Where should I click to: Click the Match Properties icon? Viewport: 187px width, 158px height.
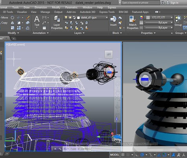pyautogui.click(x=133, y=22)
